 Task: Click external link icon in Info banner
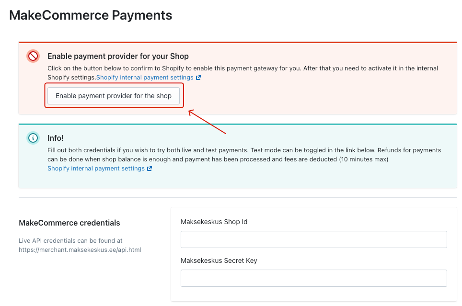pyautogui.click(x=150, y=169)
